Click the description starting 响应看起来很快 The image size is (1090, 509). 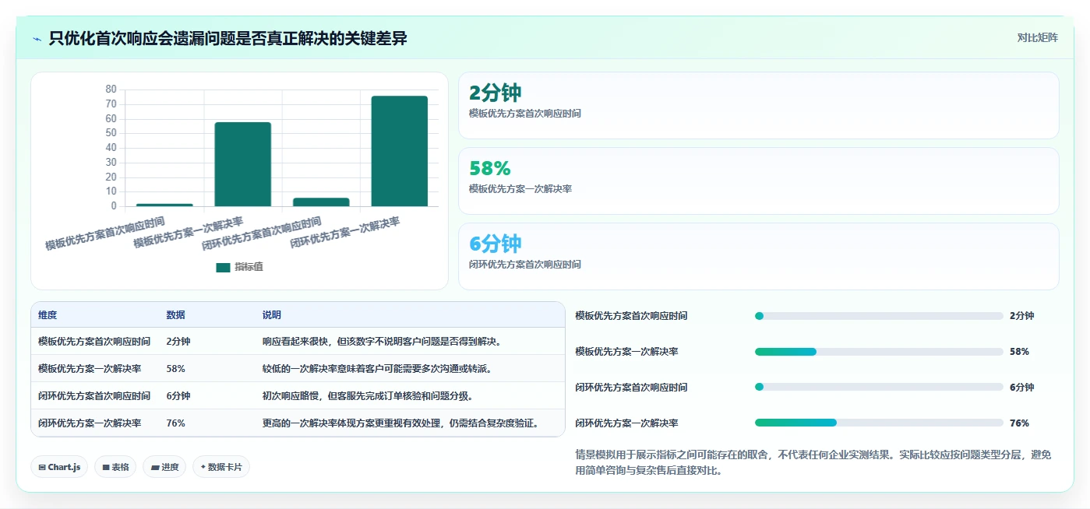click(383, 342)
